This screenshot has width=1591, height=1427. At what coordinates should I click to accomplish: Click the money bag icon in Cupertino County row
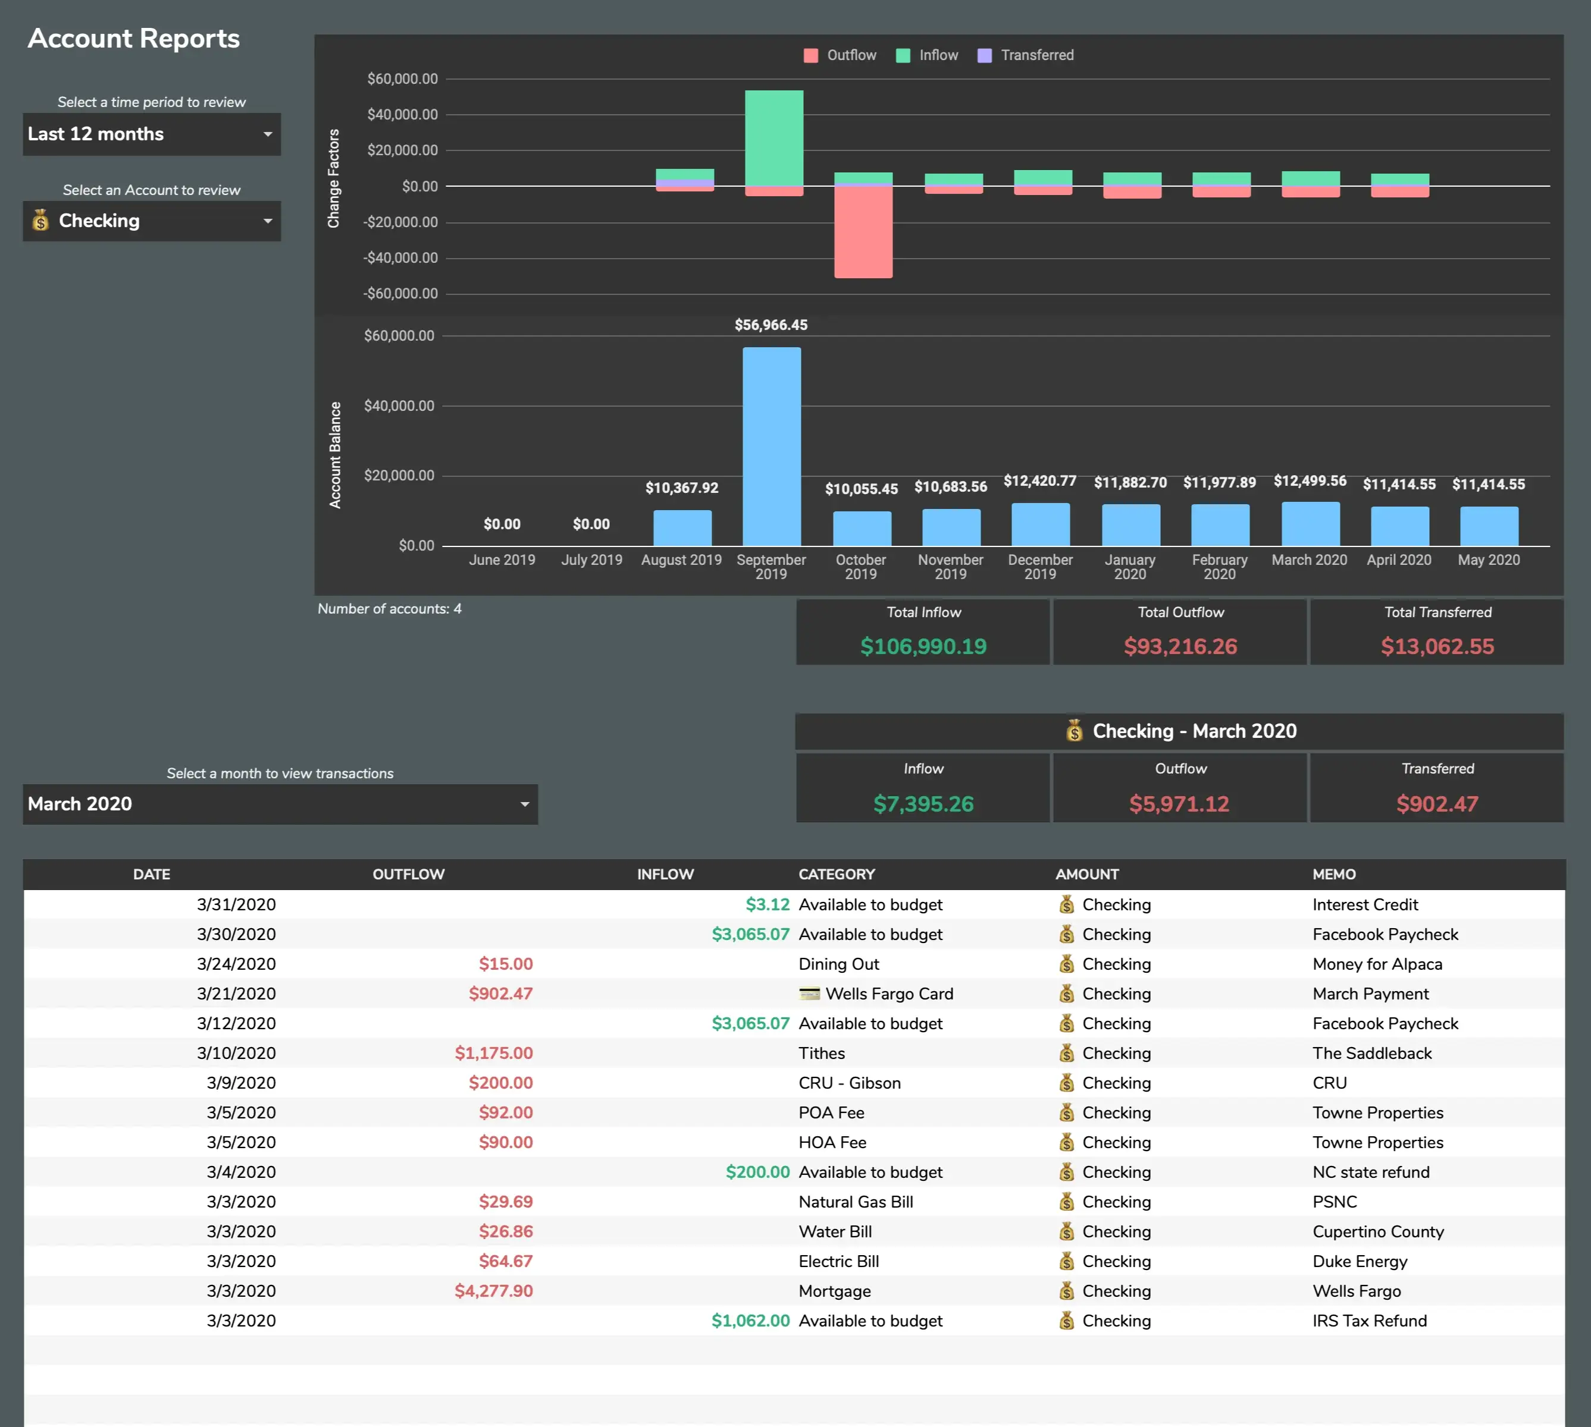click(1066, 1232)
